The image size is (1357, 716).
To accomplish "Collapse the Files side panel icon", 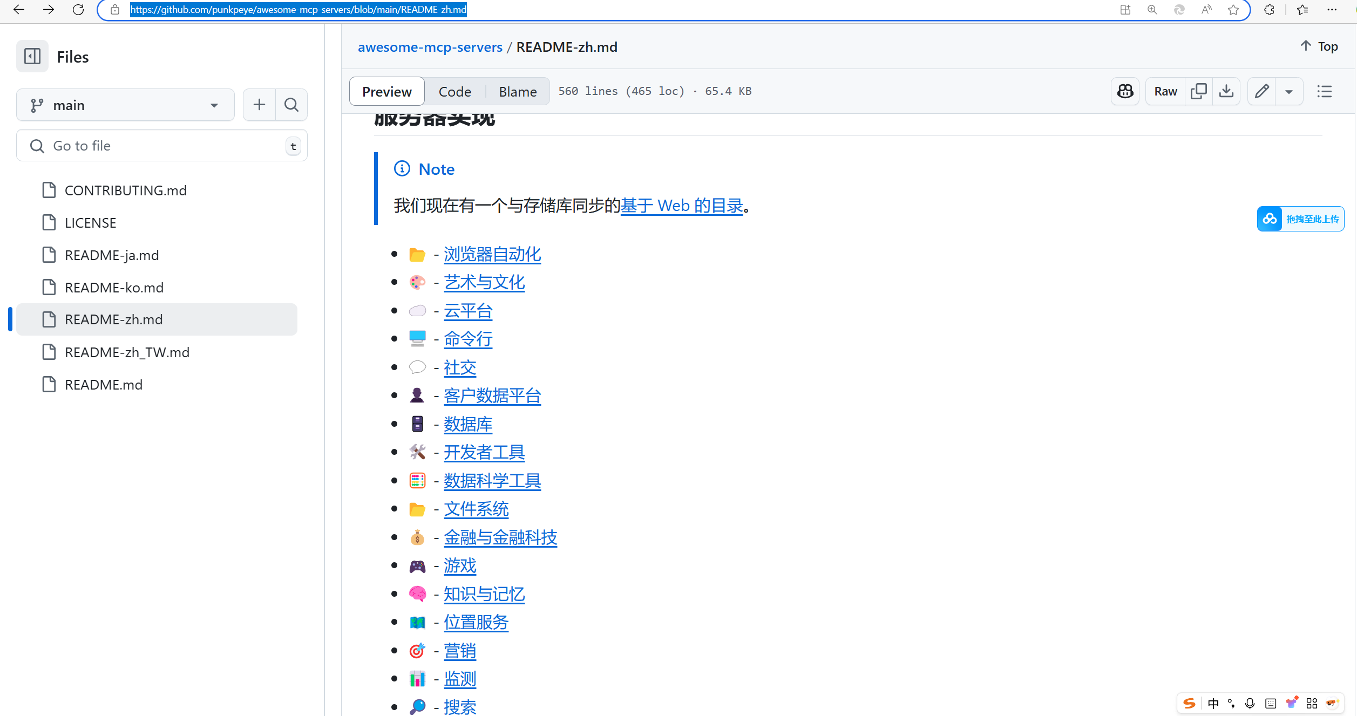I will [x=32, y=57].
